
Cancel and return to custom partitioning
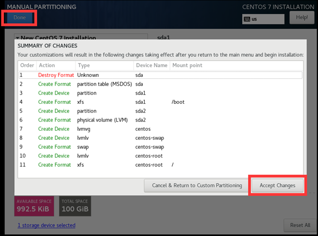(197, 186)
